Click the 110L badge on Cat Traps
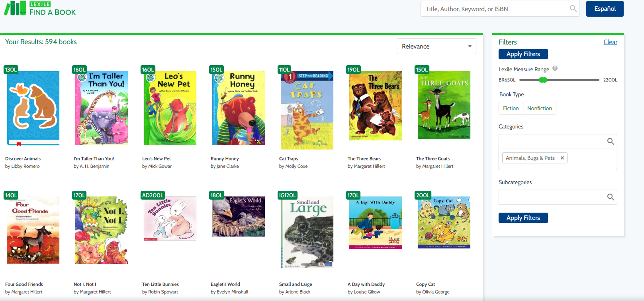The height and width of the screenshot is (301, 644). pyautogui.click(x=284, y=69)
